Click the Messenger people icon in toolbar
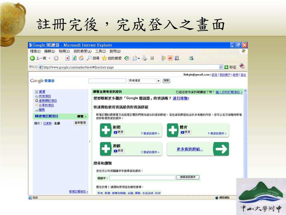 pyautogui.click(x=191, y=58)
